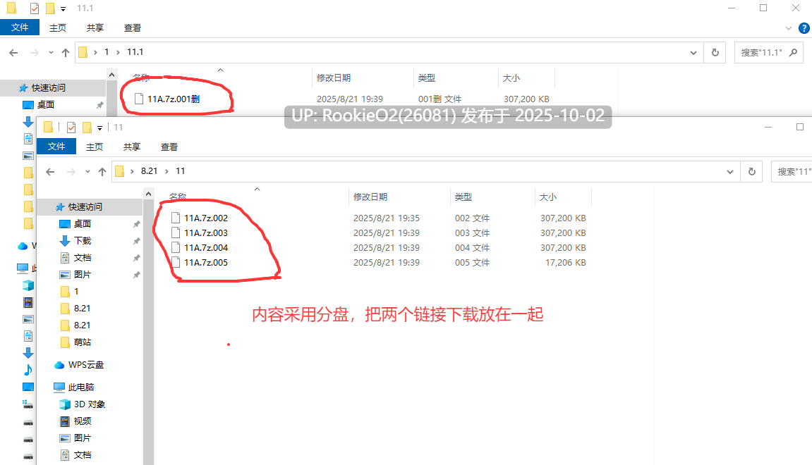
Task: Click the sidebar scroll-up arrow in the 11.1 window
Action: tap(112, 75)
